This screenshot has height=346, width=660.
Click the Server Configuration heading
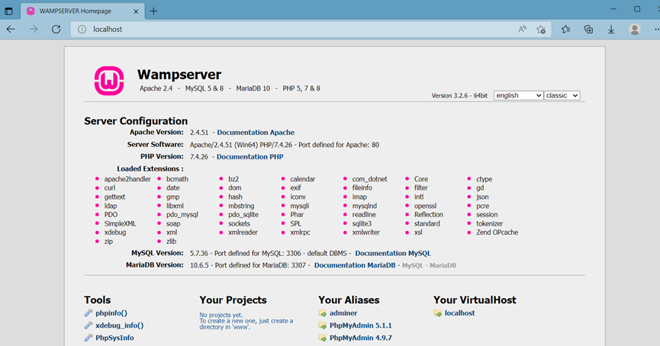tap(136, 121)
